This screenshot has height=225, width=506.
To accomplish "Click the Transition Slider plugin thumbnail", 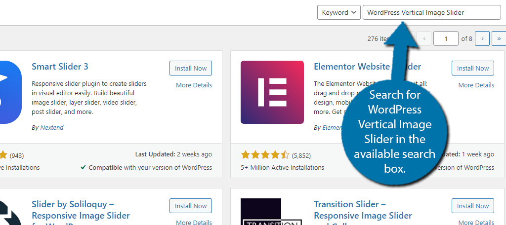I will pos(272,212).
